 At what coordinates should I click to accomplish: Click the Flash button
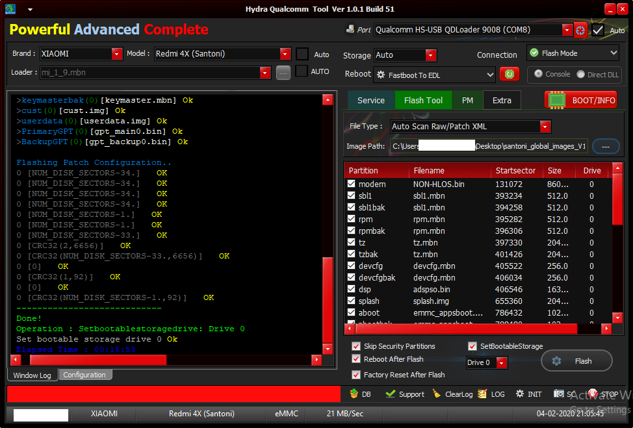tap(576, 361)
